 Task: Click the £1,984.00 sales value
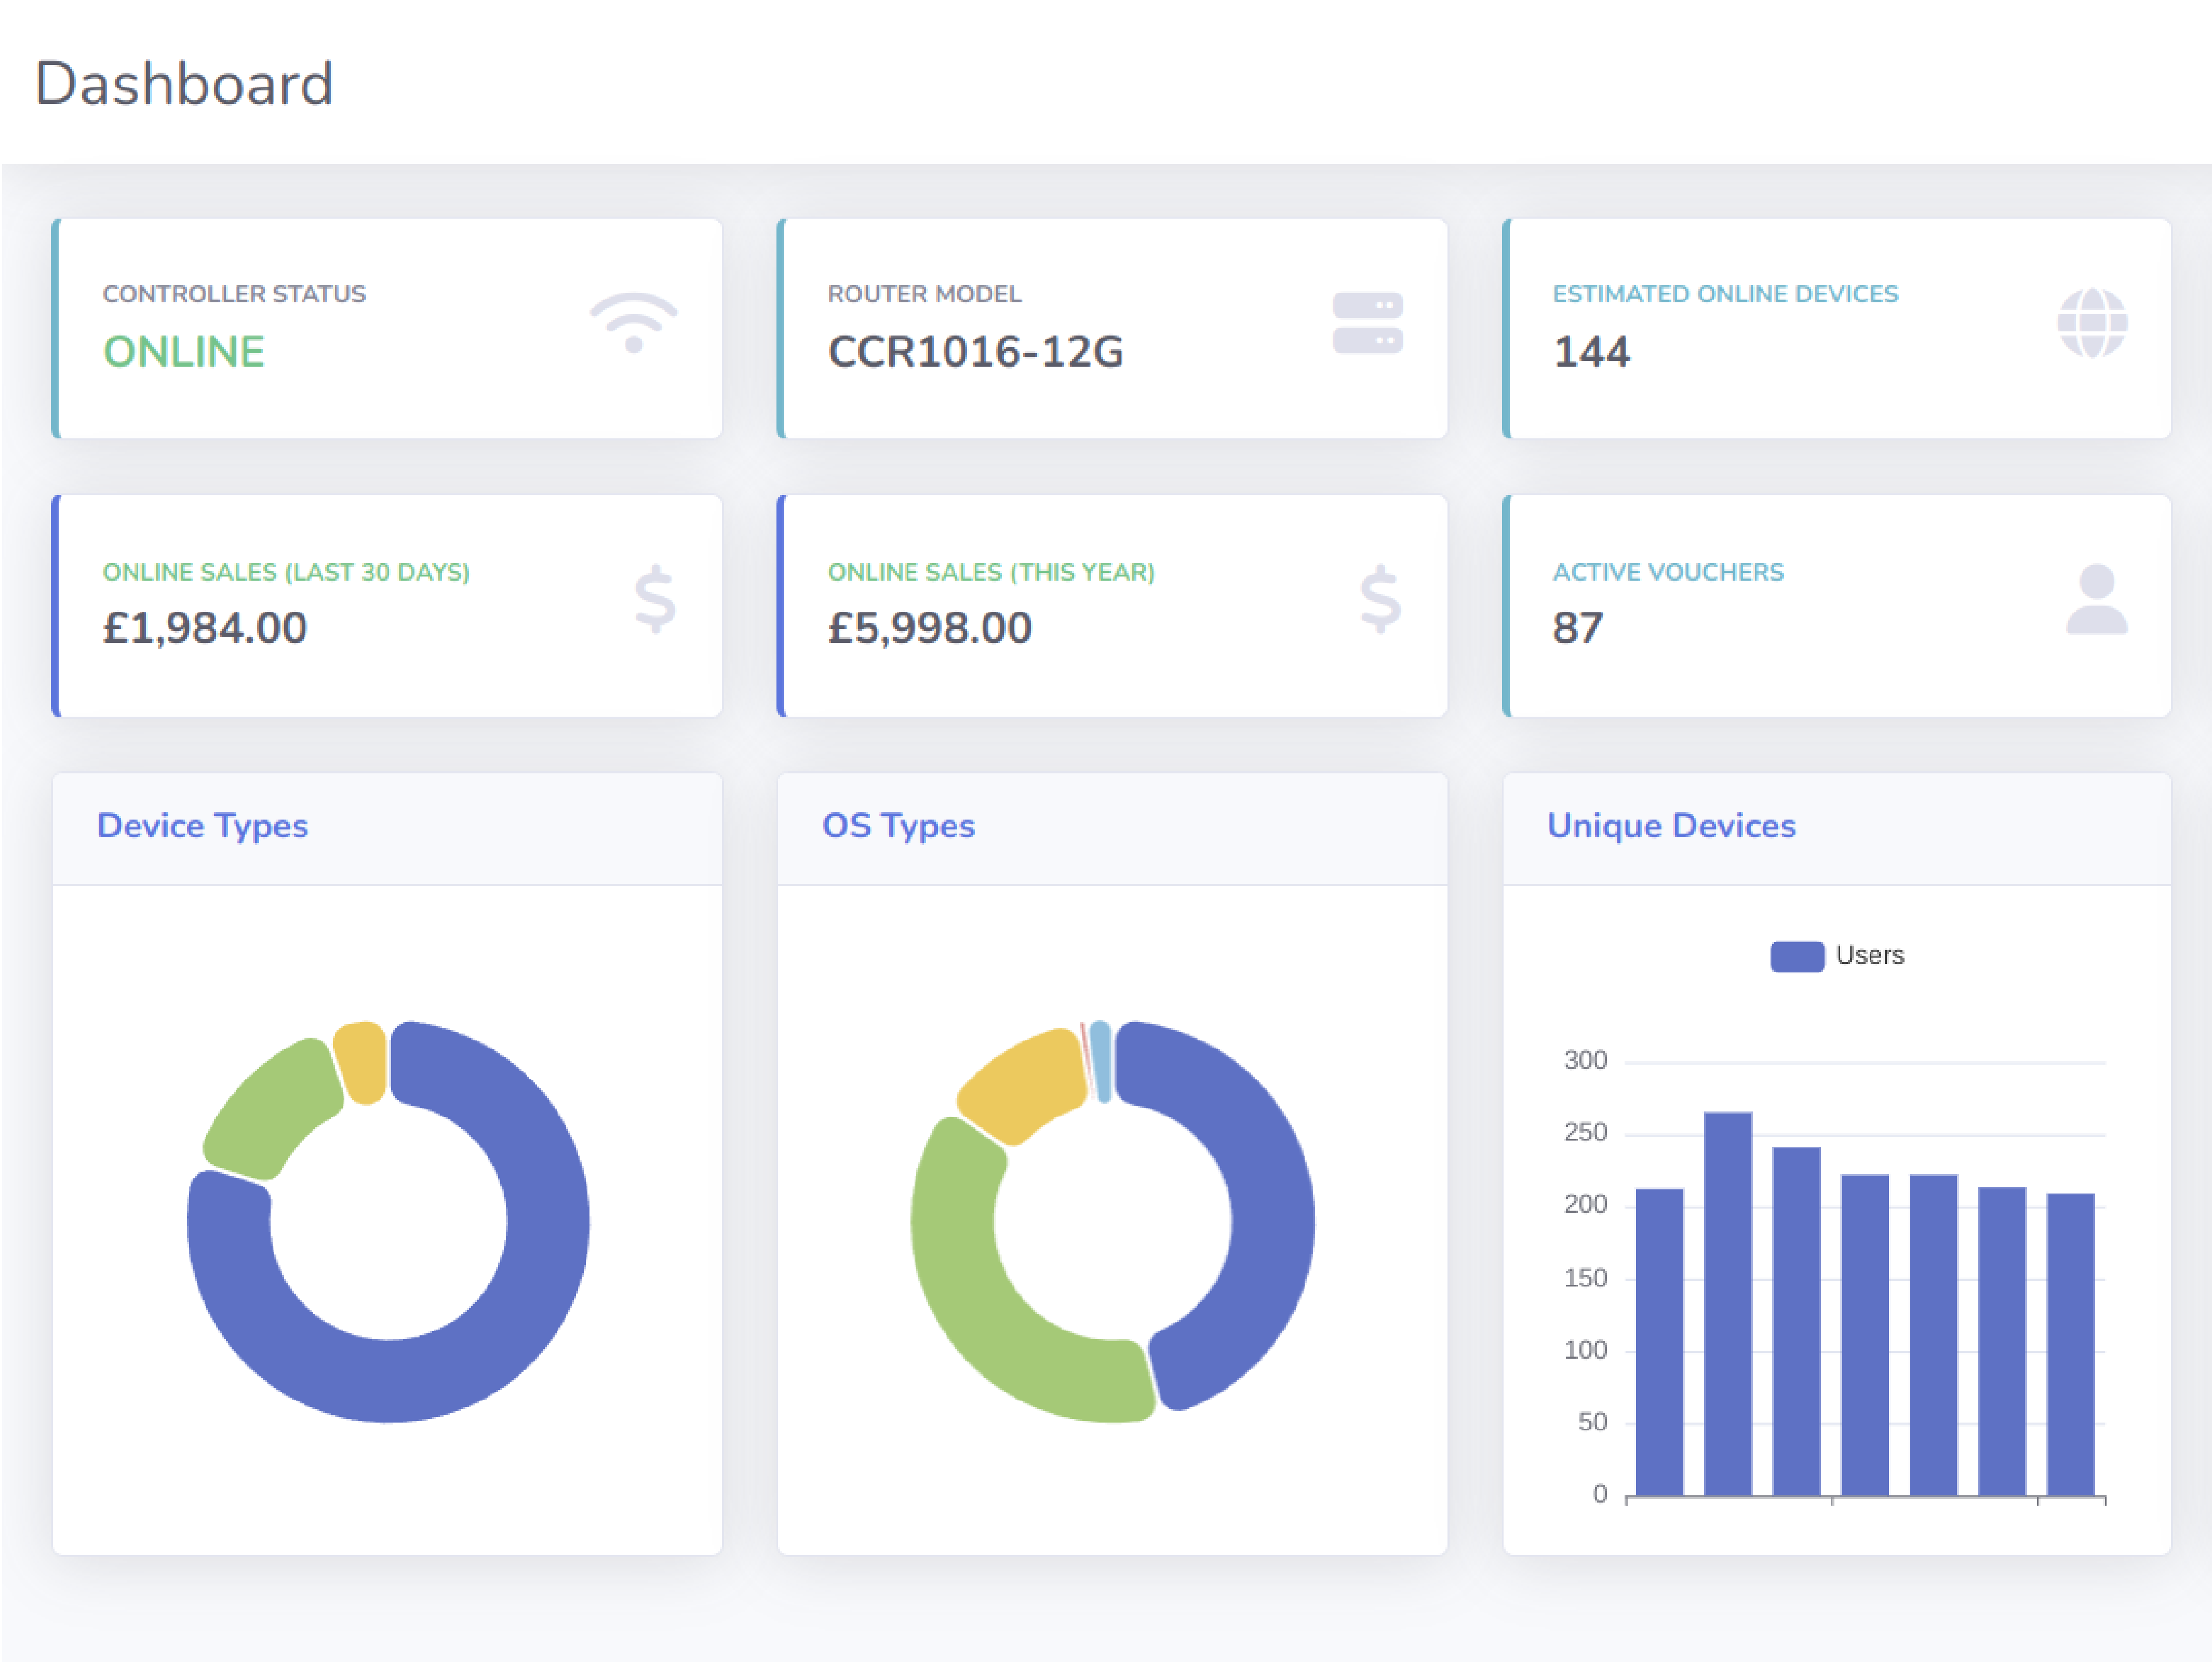click(205, 628)
